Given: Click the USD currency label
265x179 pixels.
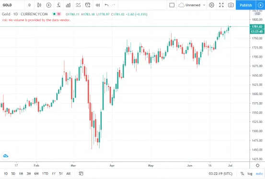Looking at the screenshot, I should [x=257, y=14].
